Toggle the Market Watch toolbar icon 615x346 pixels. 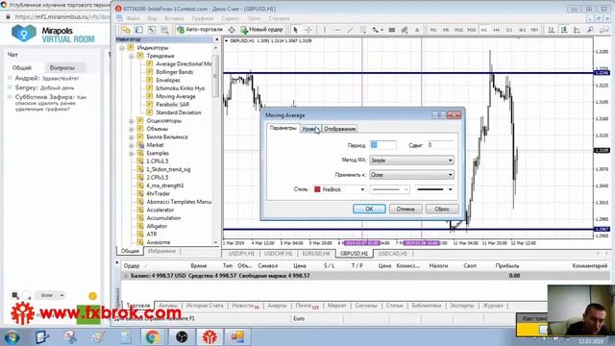click(x=152, y=30)
